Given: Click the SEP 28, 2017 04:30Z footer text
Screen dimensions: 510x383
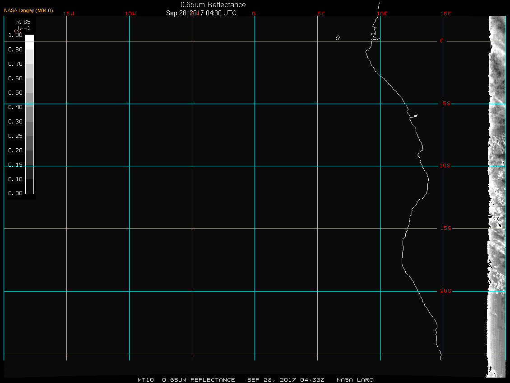Looking at the screenshot, I should point(286,380).
